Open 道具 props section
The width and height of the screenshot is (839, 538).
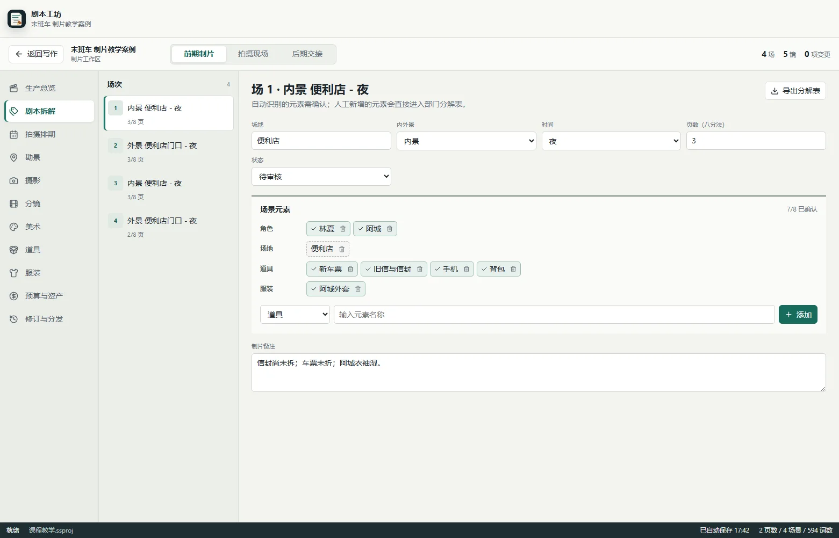[49, 250]
